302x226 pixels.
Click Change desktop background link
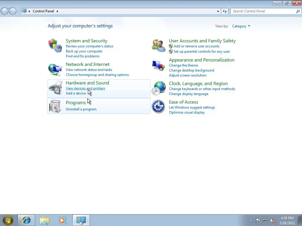[x=192, y=70]
